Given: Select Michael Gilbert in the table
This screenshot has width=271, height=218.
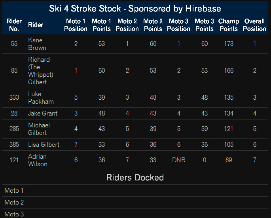Looking at the screenshot, I should click(39, 129).
